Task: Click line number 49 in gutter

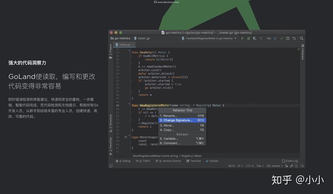Action: pyautogui.click(x=117, y=106)
